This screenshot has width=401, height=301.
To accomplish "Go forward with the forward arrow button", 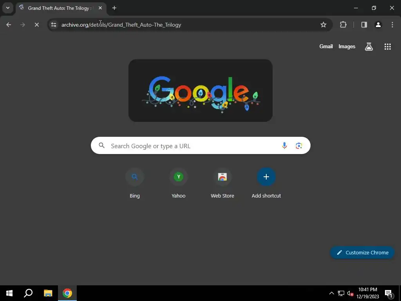I will 23,25.
